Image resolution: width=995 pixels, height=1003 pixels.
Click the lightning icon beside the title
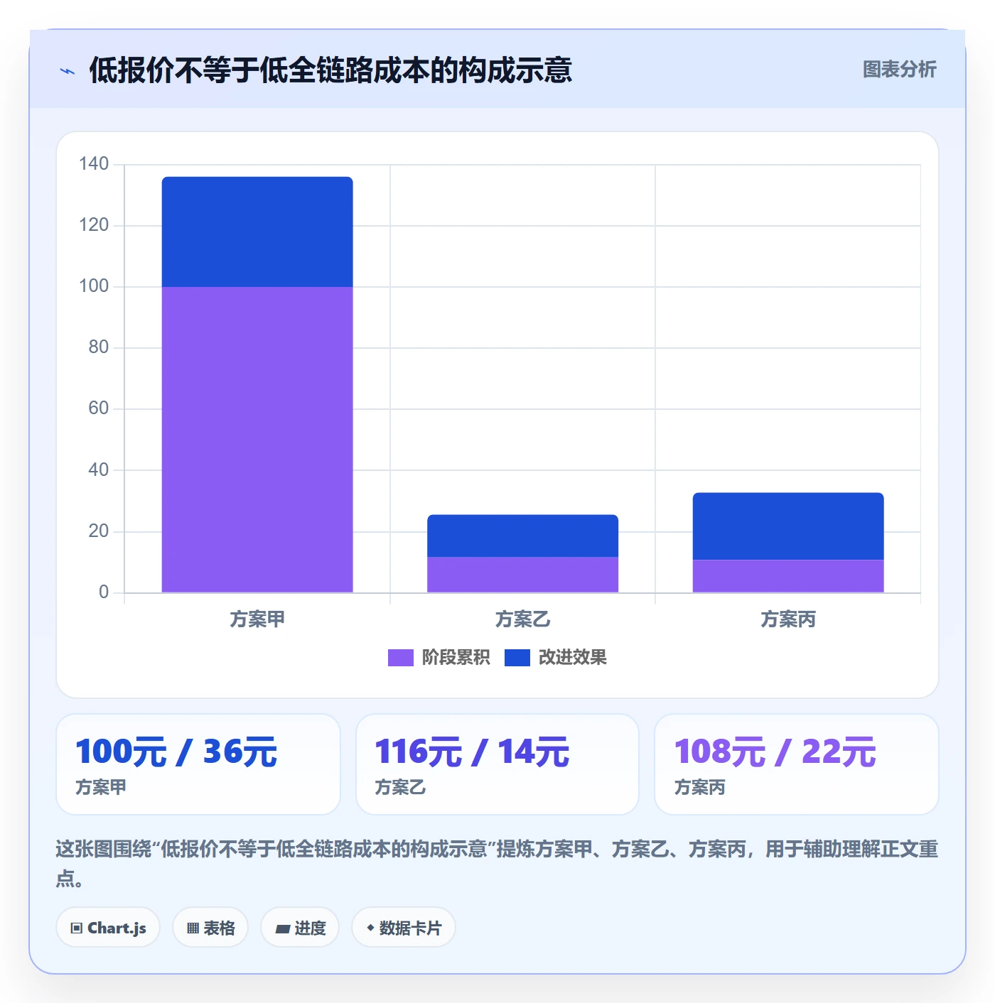68,71
